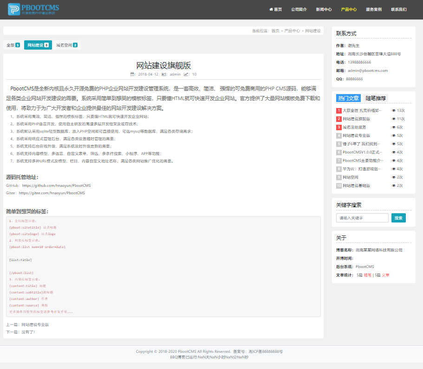Click the red rank 1 badge
The width and height of the screenshot is (423, 369).
tap(339, 110)
